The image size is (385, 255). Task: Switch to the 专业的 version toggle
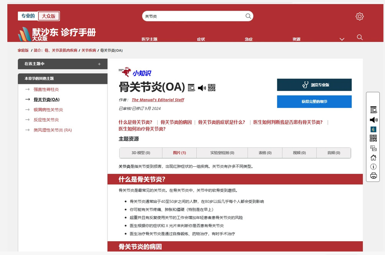28,16
